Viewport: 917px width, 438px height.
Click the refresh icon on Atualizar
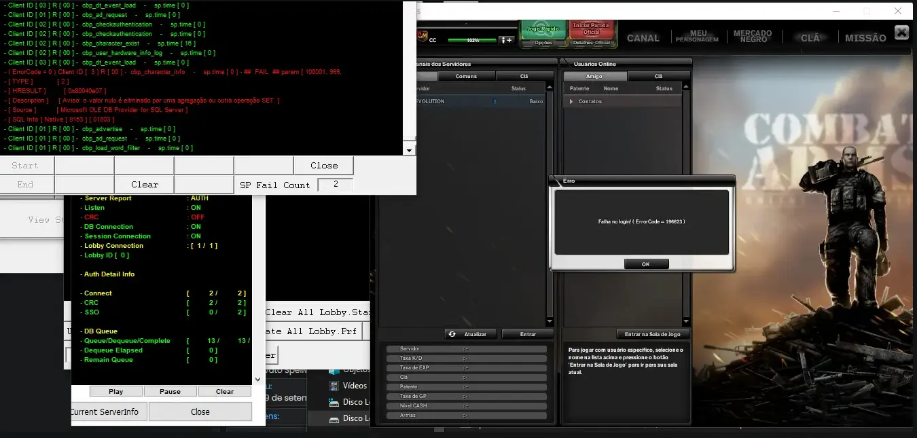point(452,334)
